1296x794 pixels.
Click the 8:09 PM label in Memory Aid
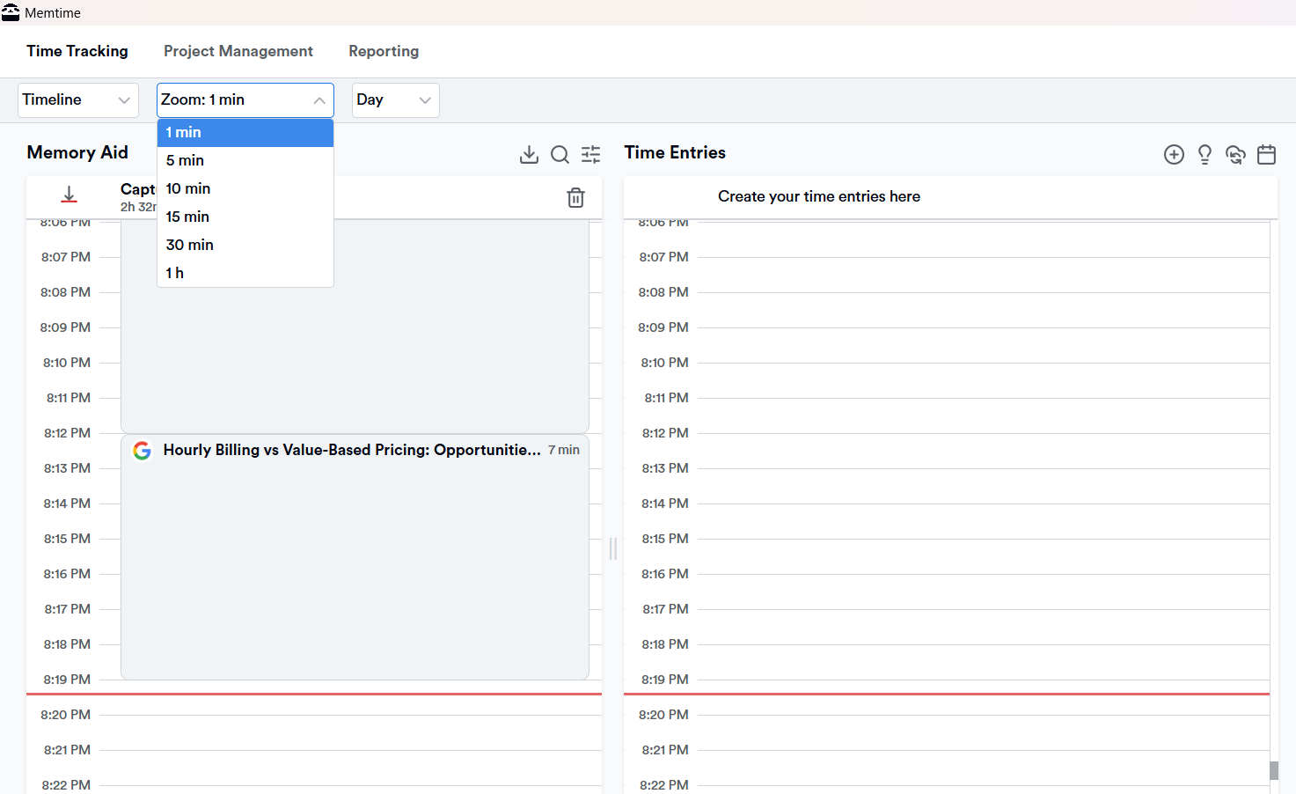click(65, 327)
